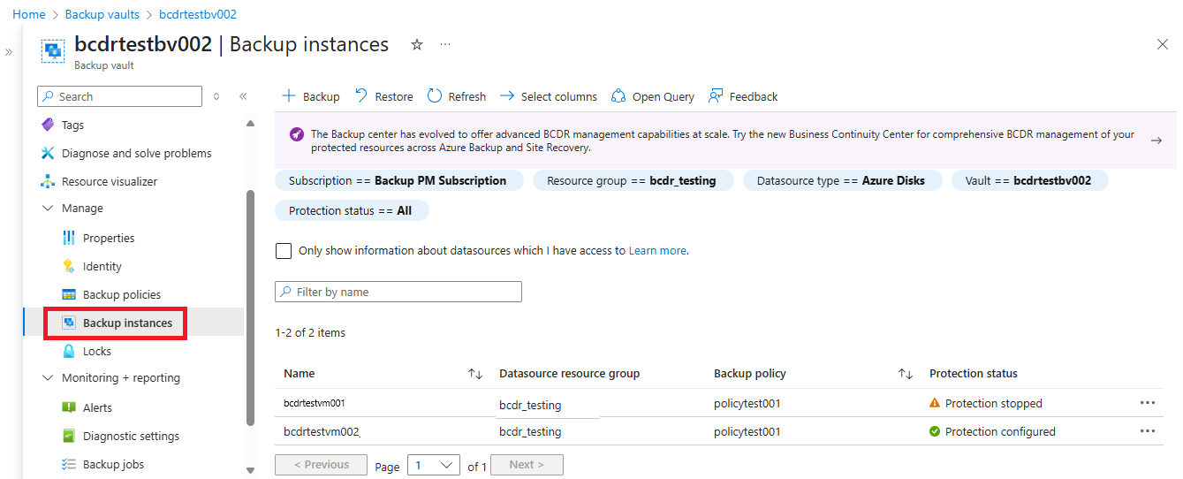Open row actions for bcdrtestvm002
Viewport: 1183px width, 479px height.
pos(1148,430)
